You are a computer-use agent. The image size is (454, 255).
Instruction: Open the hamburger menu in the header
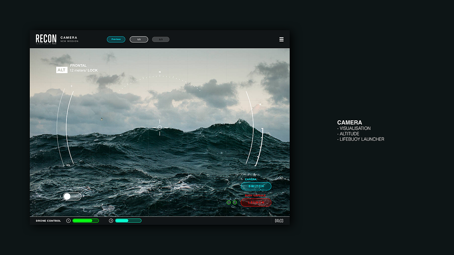281,39
